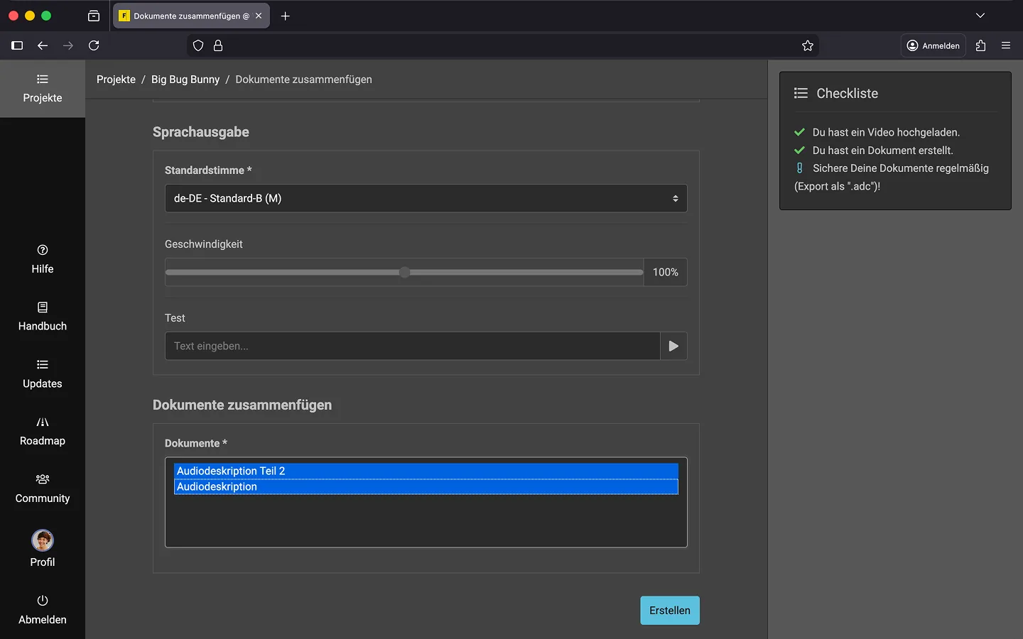Open the browser hamburger application menu
Screen dimensions: 1023x639
tap(1006, 45)
